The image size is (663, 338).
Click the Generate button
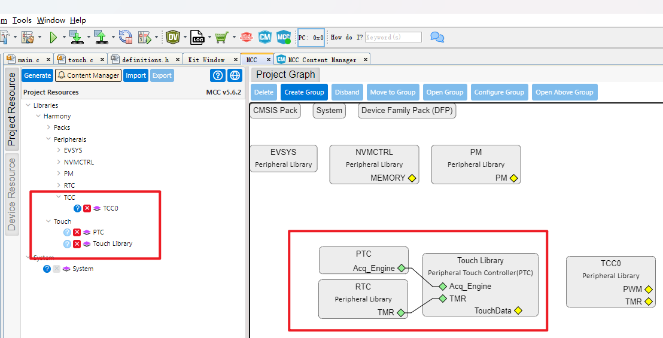(x=37, y=75)
